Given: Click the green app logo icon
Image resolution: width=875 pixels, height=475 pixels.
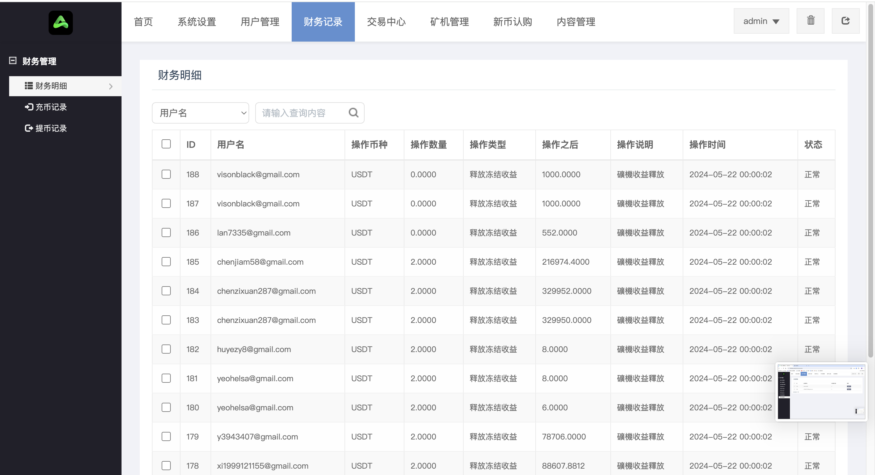Looking at the screenshot, I should pos(60,23).
